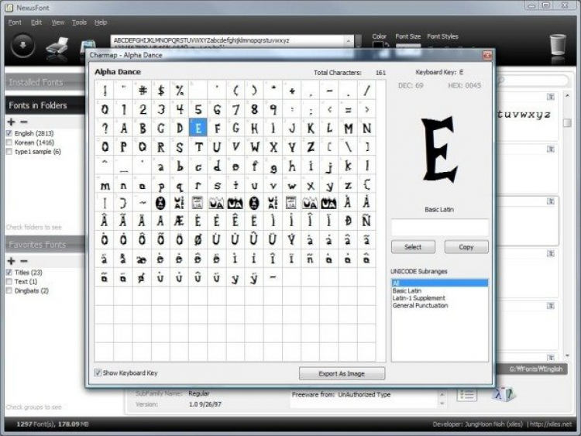Open the Font menu
581x436 pixels.
tap(15, 22)
